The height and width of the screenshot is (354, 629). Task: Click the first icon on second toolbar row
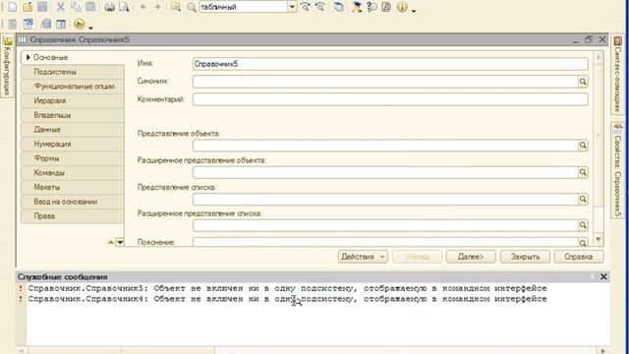13,24
